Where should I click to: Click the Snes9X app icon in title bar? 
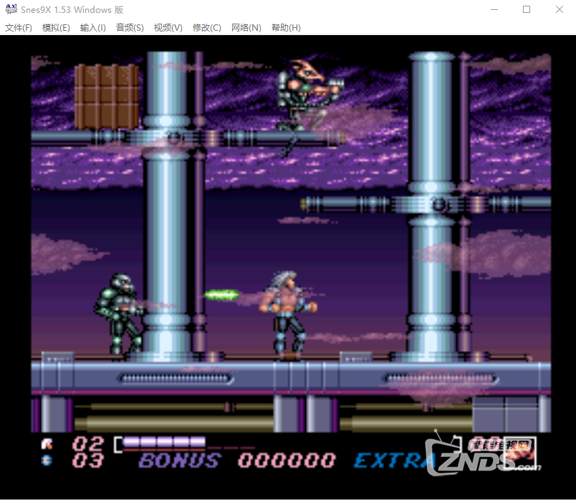11,9
